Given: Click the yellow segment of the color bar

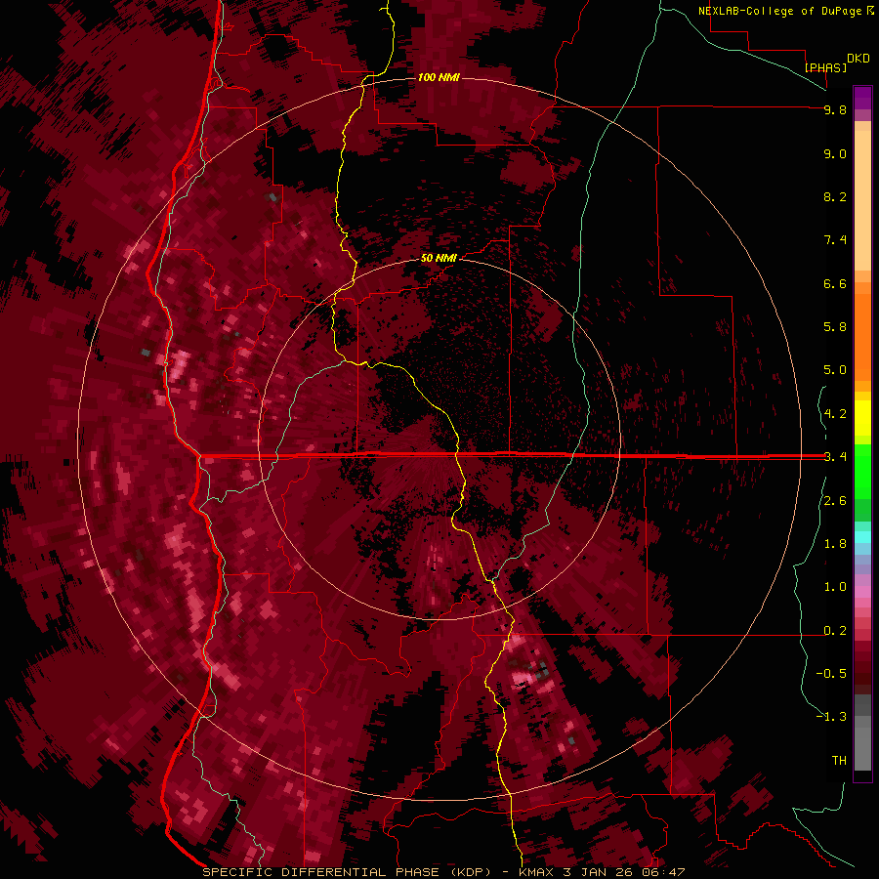Looking at the screenshot, I should point(862,418).
